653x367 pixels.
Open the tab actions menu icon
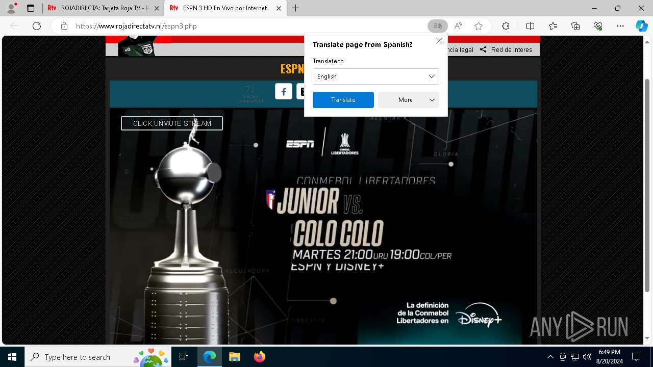click(31, 8)
